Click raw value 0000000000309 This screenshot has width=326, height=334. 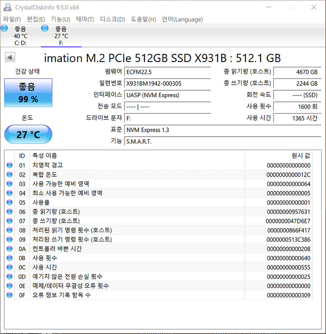point(289,295)
